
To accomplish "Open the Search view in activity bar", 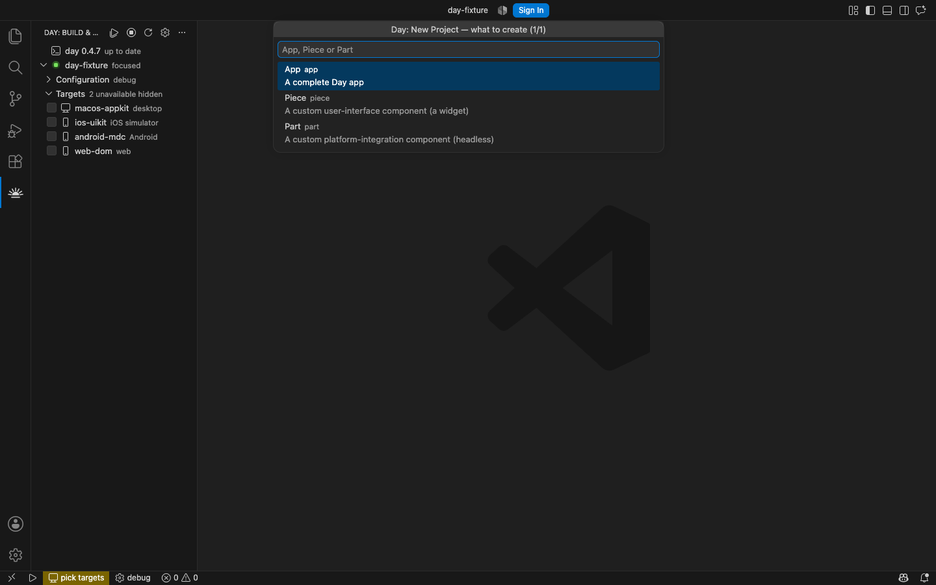I will 15,68.
